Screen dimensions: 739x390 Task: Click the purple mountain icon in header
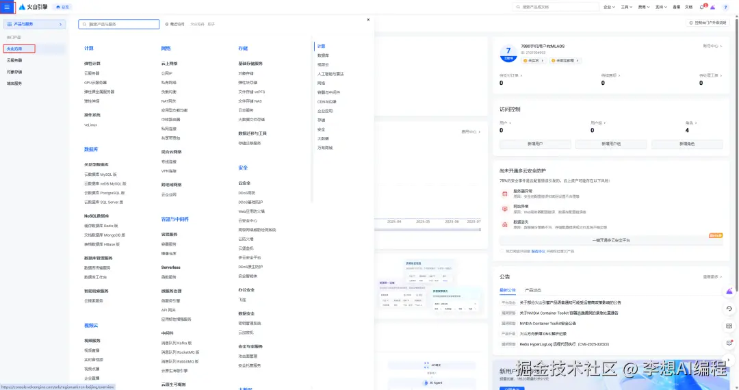712,7
